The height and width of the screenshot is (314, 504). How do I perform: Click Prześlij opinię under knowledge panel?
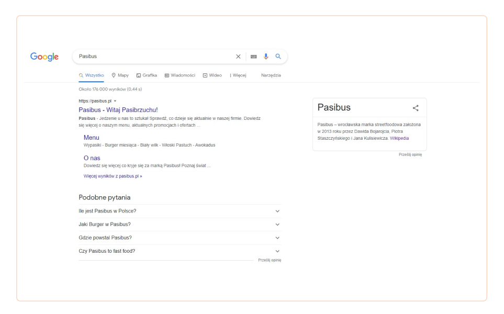410,154
